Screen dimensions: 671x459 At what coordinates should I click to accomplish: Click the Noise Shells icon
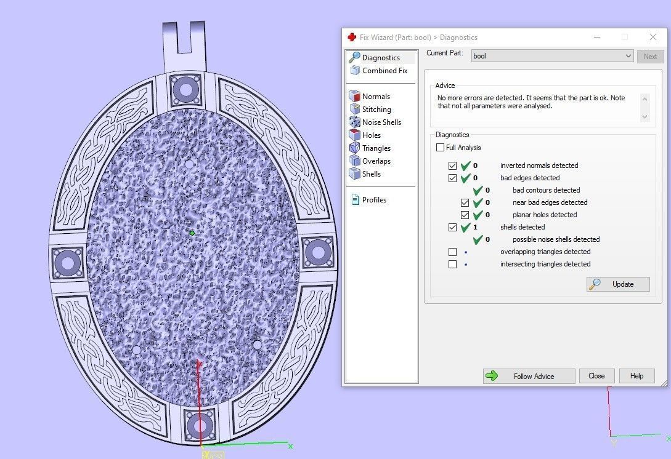(354, 122)
